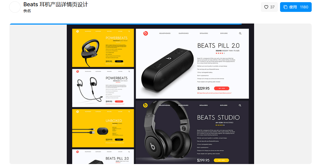
Task: Select EXPLORE menu on Beats Pill page
Action: [224, 34]
